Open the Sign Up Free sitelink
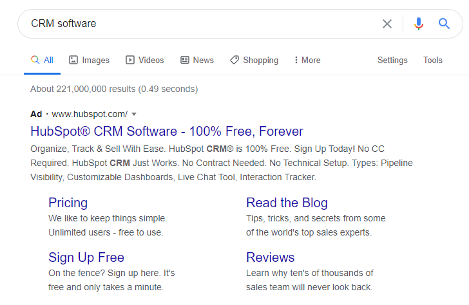Screen dimensions: 469x305 (86, 257)
